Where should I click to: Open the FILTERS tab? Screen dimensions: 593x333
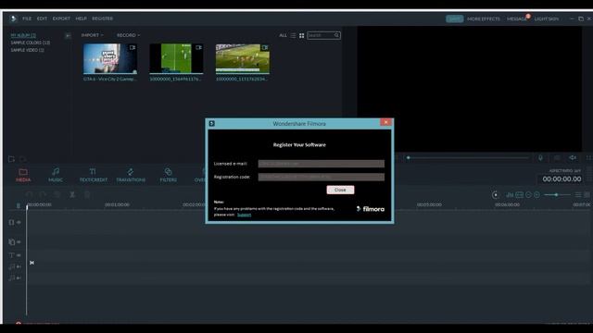click(169, 176)
